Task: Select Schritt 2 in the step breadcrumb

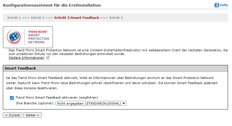Action: pos(38,18)
